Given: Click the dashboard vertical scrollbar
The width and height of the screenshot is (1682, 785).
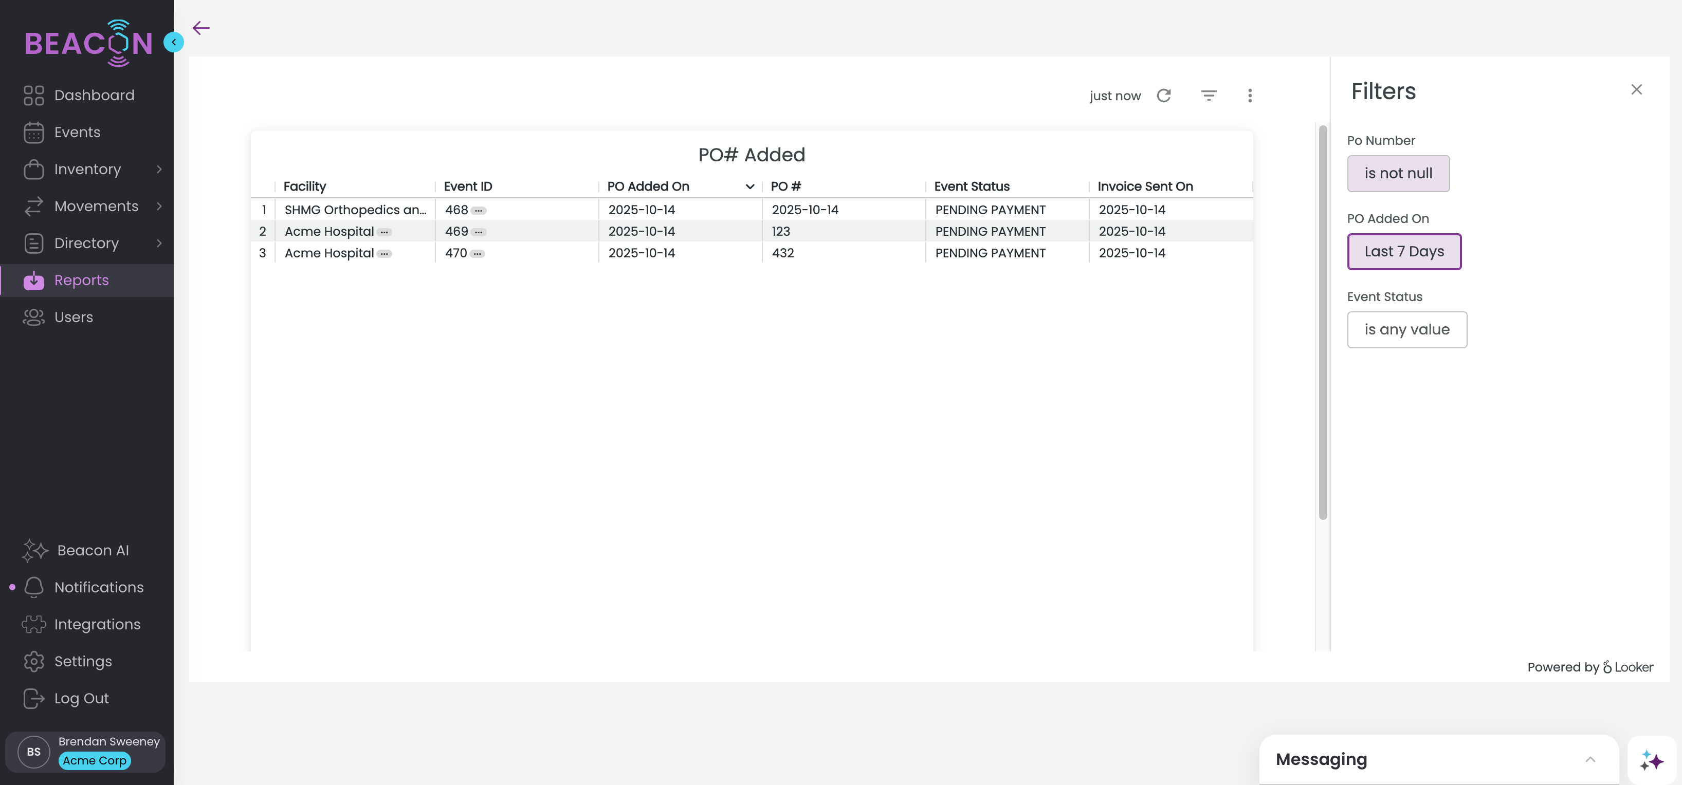Looking at the screenshot, I should pos(1322,323).
